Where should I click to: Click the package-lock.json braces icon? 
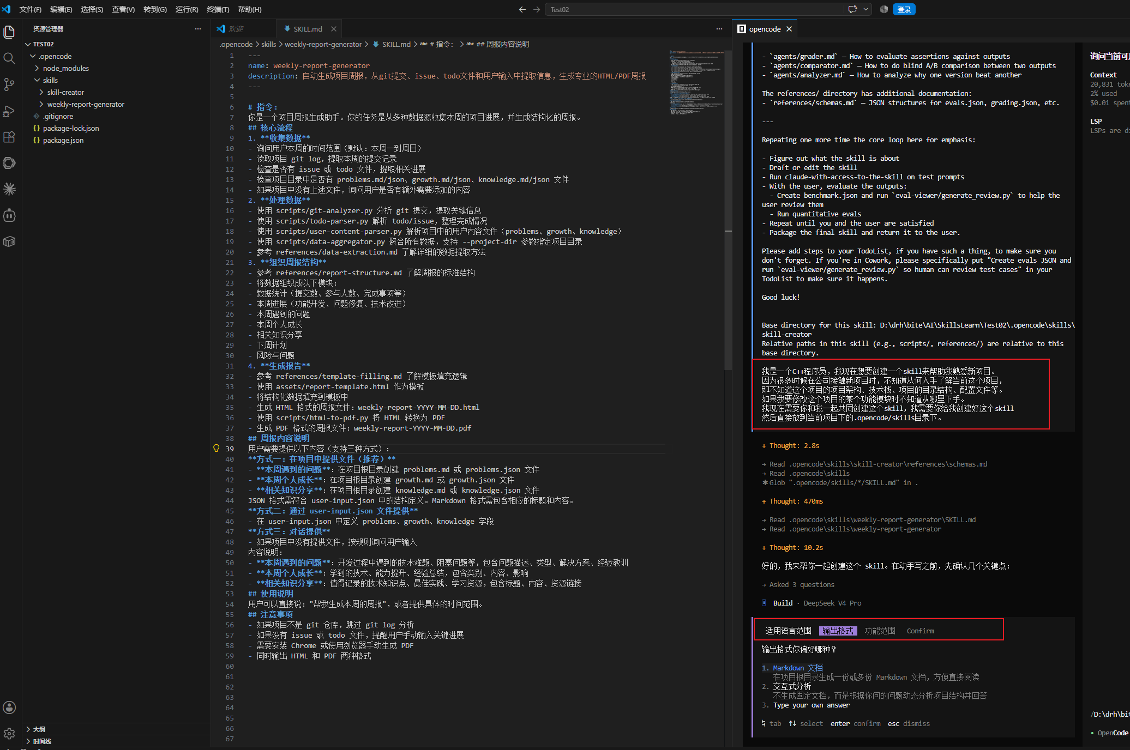(37, 128)
